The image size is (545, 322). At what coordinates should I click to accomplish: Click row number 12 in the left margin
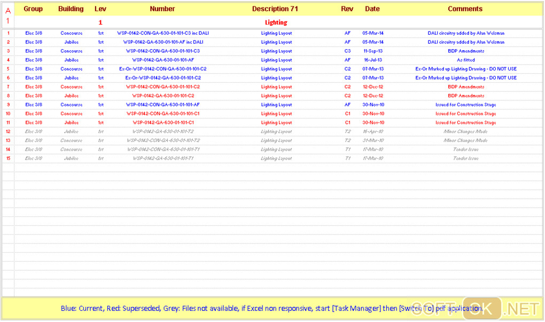point(8,132)
